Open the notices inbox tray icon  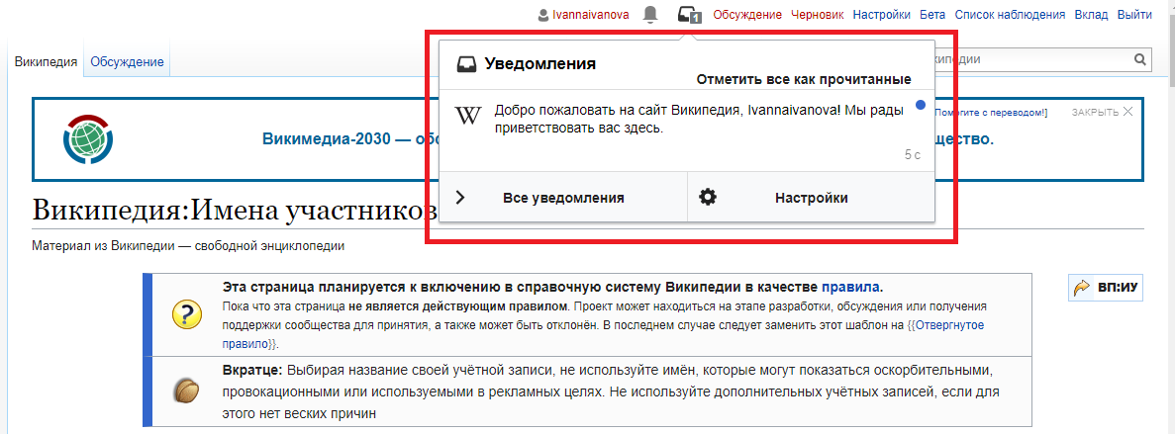click(689, 14)
